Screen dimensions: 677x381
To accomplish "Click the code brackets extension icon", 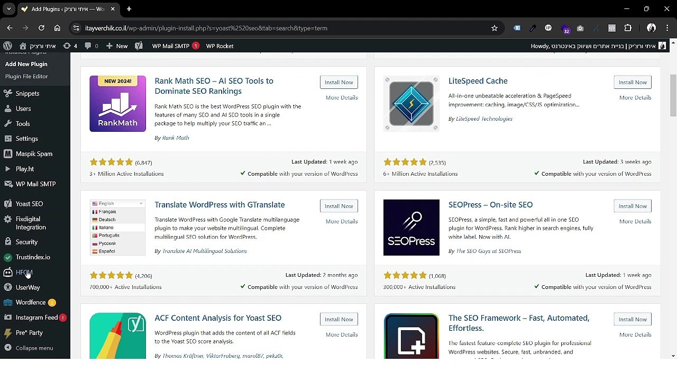I will (612, 28).
